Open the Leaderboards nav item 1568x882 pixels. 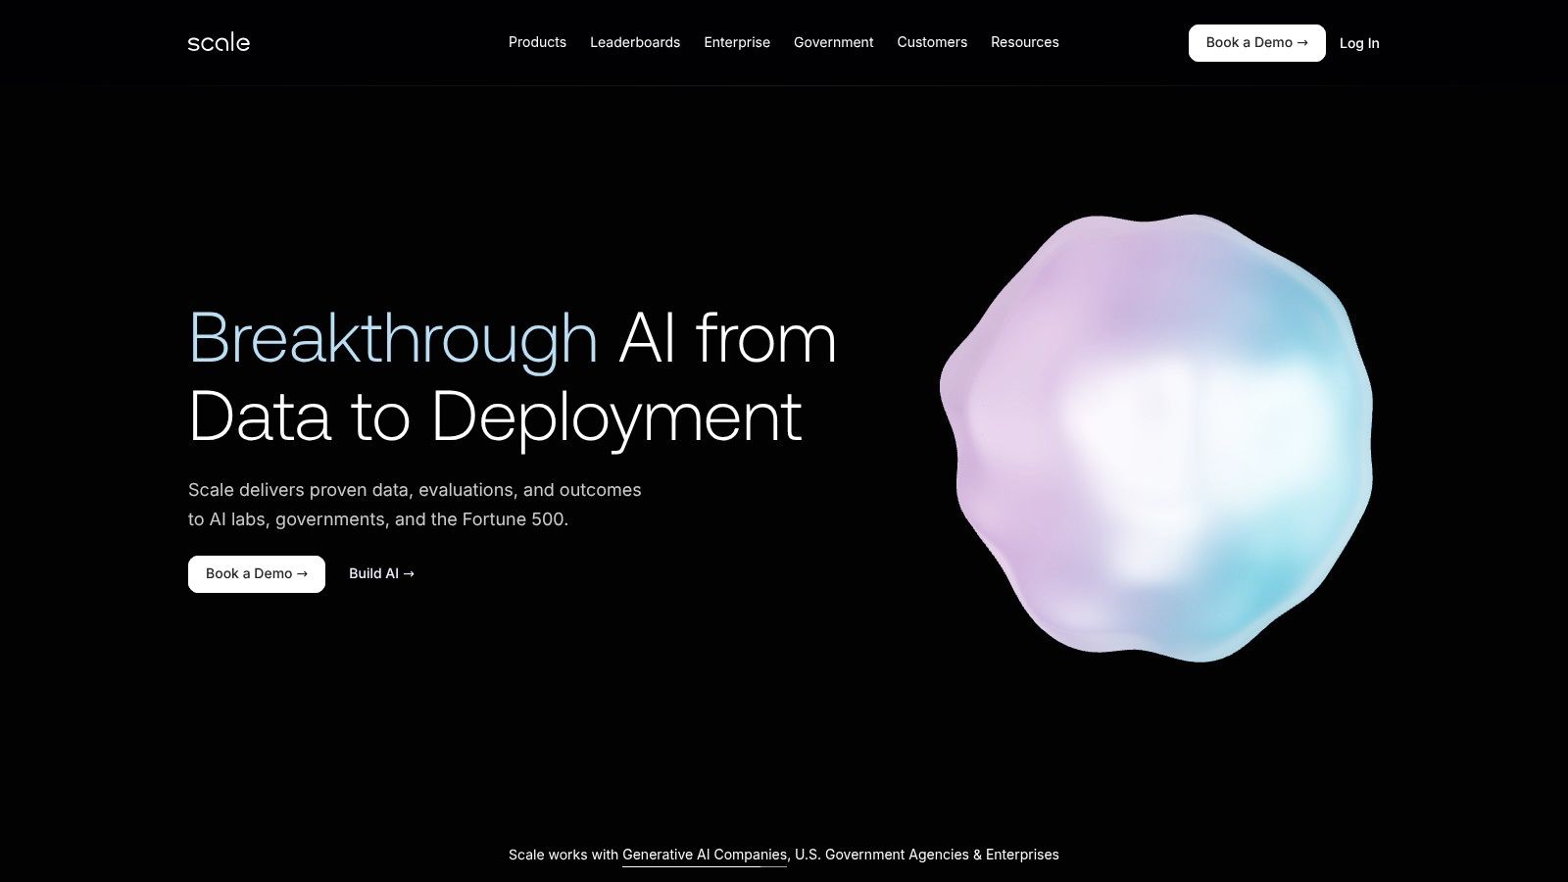click(635, 42)
